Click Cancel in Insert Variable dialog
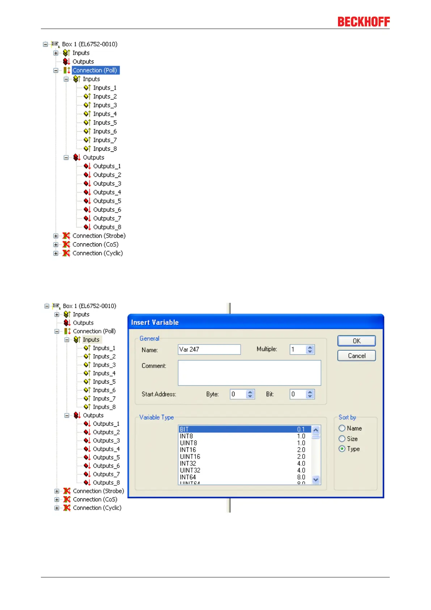Image resolution: width=431 pixels, height=610 pixels. 356,356
